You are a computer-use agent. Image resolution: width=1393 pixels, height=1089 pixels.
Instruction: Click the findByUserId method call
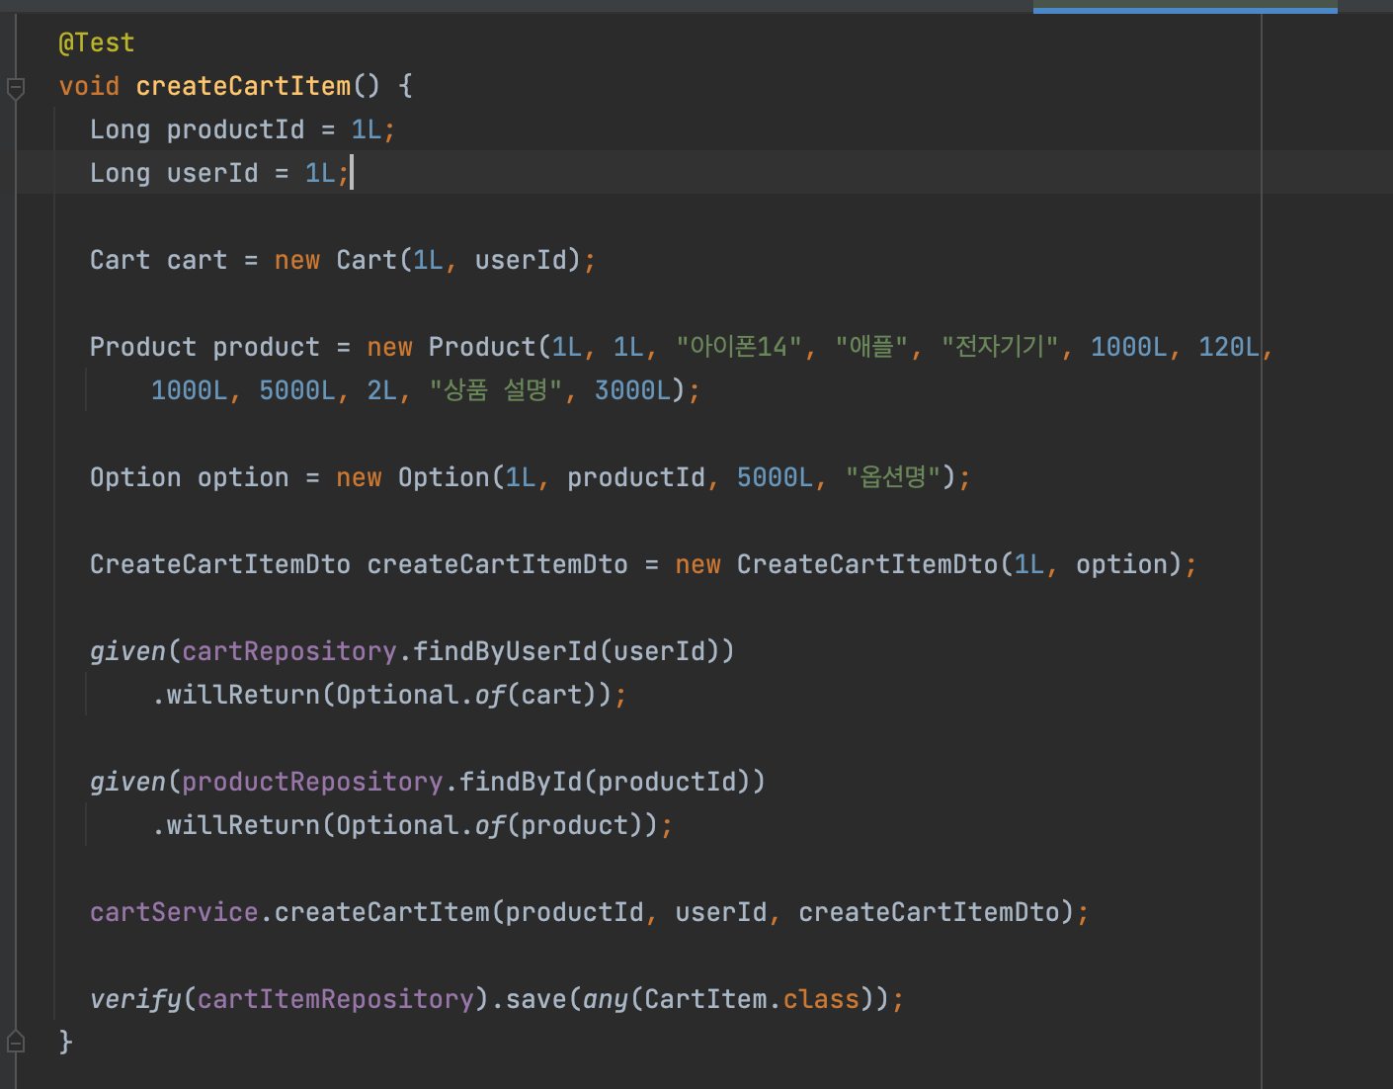tap(505, 651)
